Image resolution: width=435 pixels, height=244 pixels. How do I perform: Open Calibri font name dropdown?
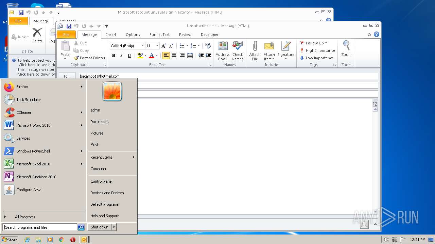[x=142, y=46]
